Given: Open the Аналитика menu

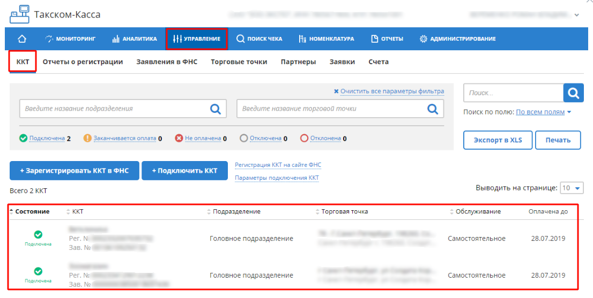Looking at the screenshot, I should click(134, 39).
